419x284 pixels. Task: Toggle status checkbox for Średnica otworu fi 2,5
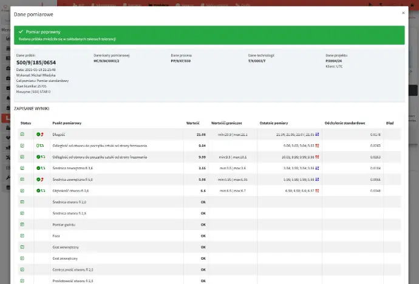pyautogui.click(x=22, y=213)
